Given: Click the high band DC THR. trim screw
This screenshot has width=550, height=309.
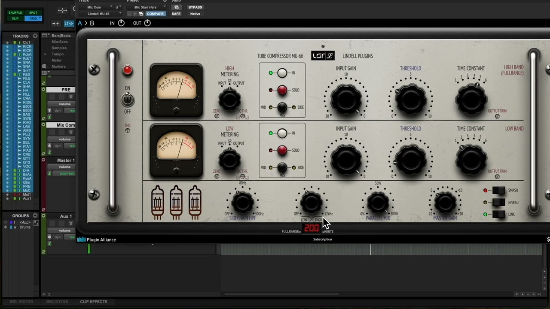Looking at the screenshot, I should [x=243, y=116].
